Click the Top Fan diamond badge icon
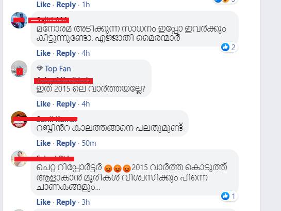 pyautogui.click(x=39, y=68)
